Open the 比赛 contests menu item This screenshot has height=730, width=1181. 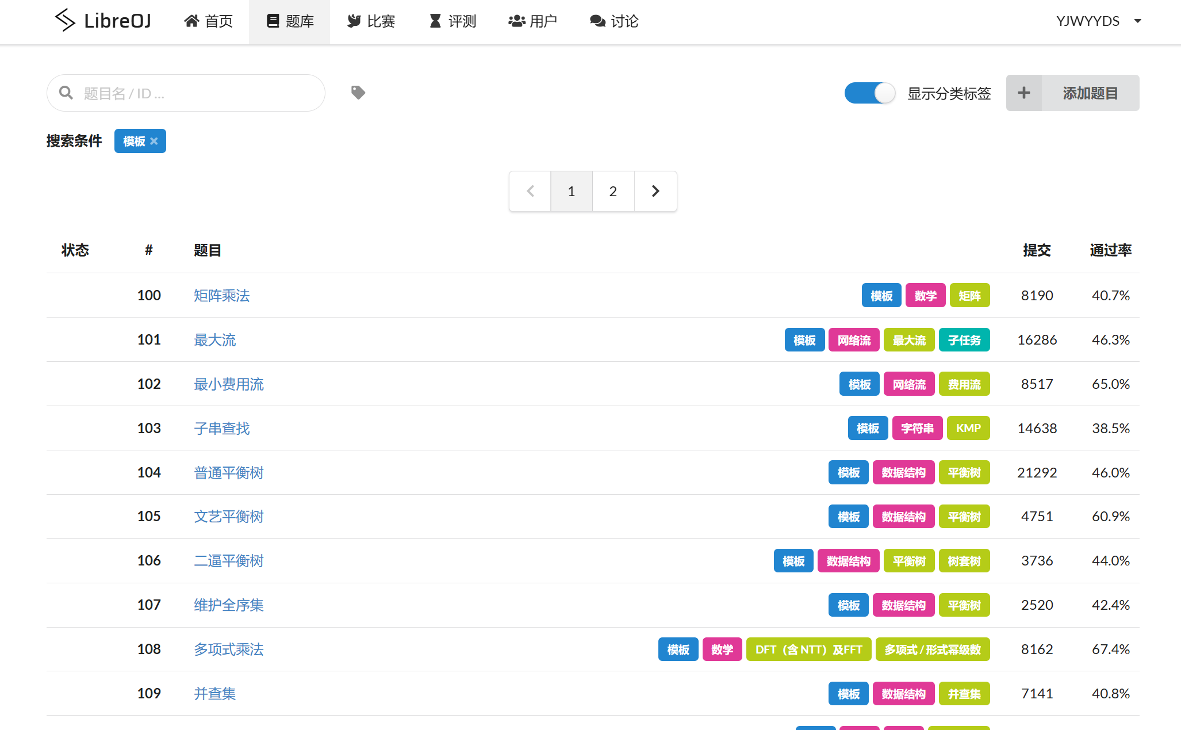pyautogui.click(x=371, y=21)
